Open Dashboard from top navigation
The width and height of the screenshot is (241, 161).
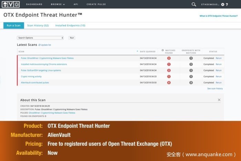point(34,4)
